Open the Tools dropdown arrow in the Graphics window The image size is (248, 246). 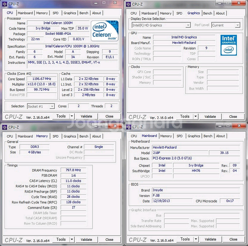[196, 116]
